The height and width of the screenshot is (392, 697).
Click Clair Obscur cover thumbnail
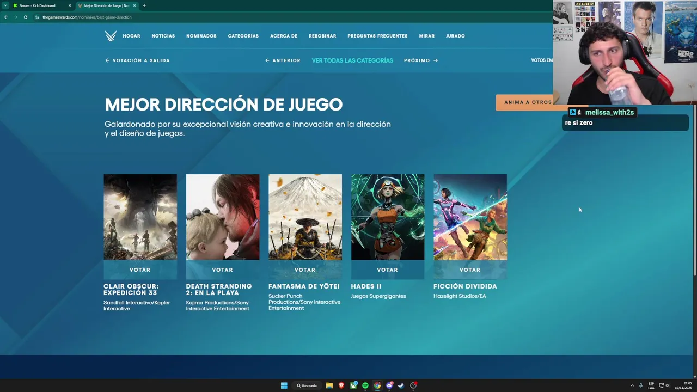click(140, 217)
